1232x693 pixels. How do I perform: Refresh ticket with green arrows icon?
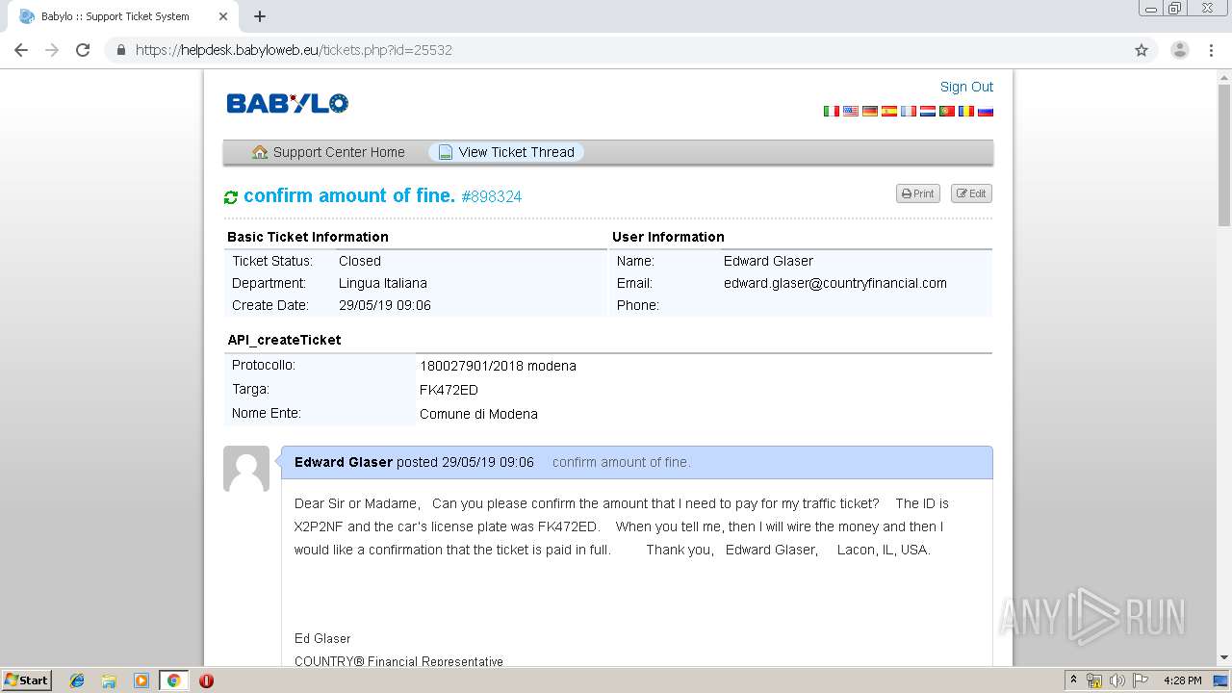coord(231,197)
